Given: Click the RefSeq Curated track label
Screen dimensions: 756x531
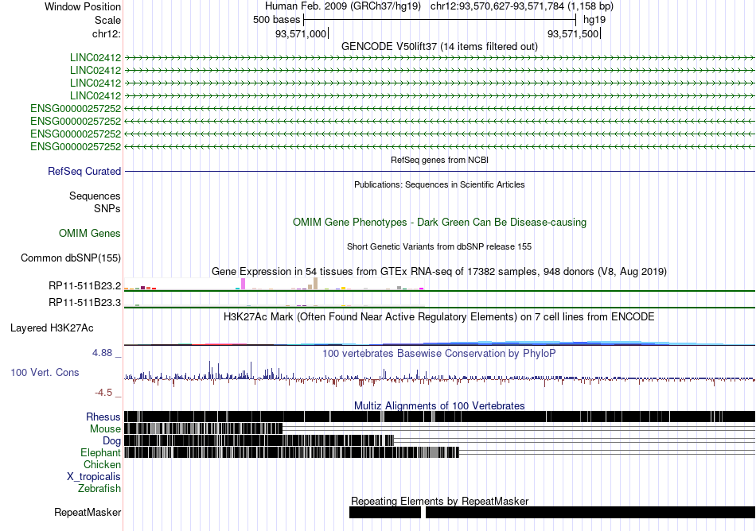Looking at the screenshot, I should click(84, 172).
